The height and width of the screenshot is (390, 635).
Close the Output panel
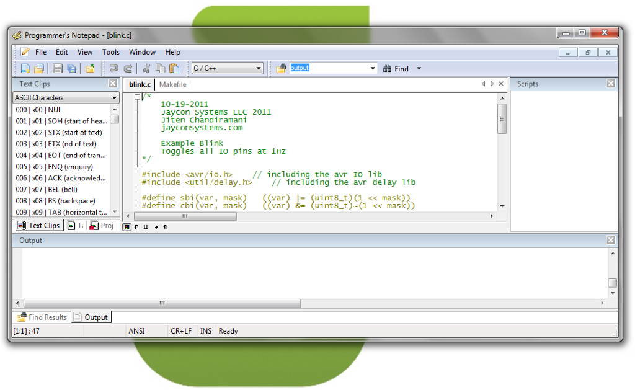611,240
